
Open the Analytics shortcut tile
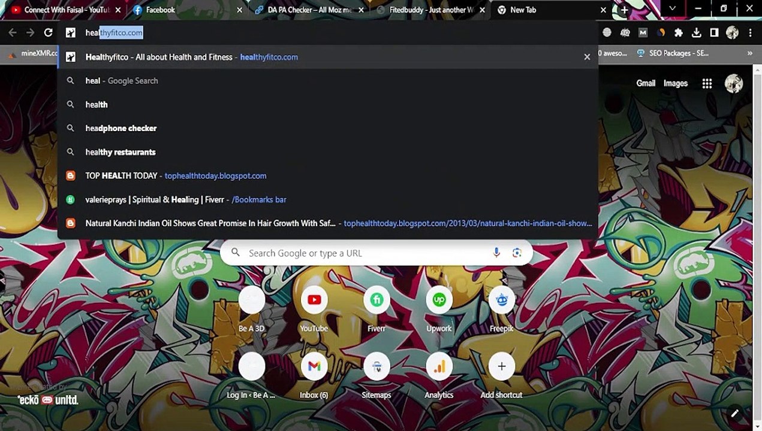pos(439,375)
